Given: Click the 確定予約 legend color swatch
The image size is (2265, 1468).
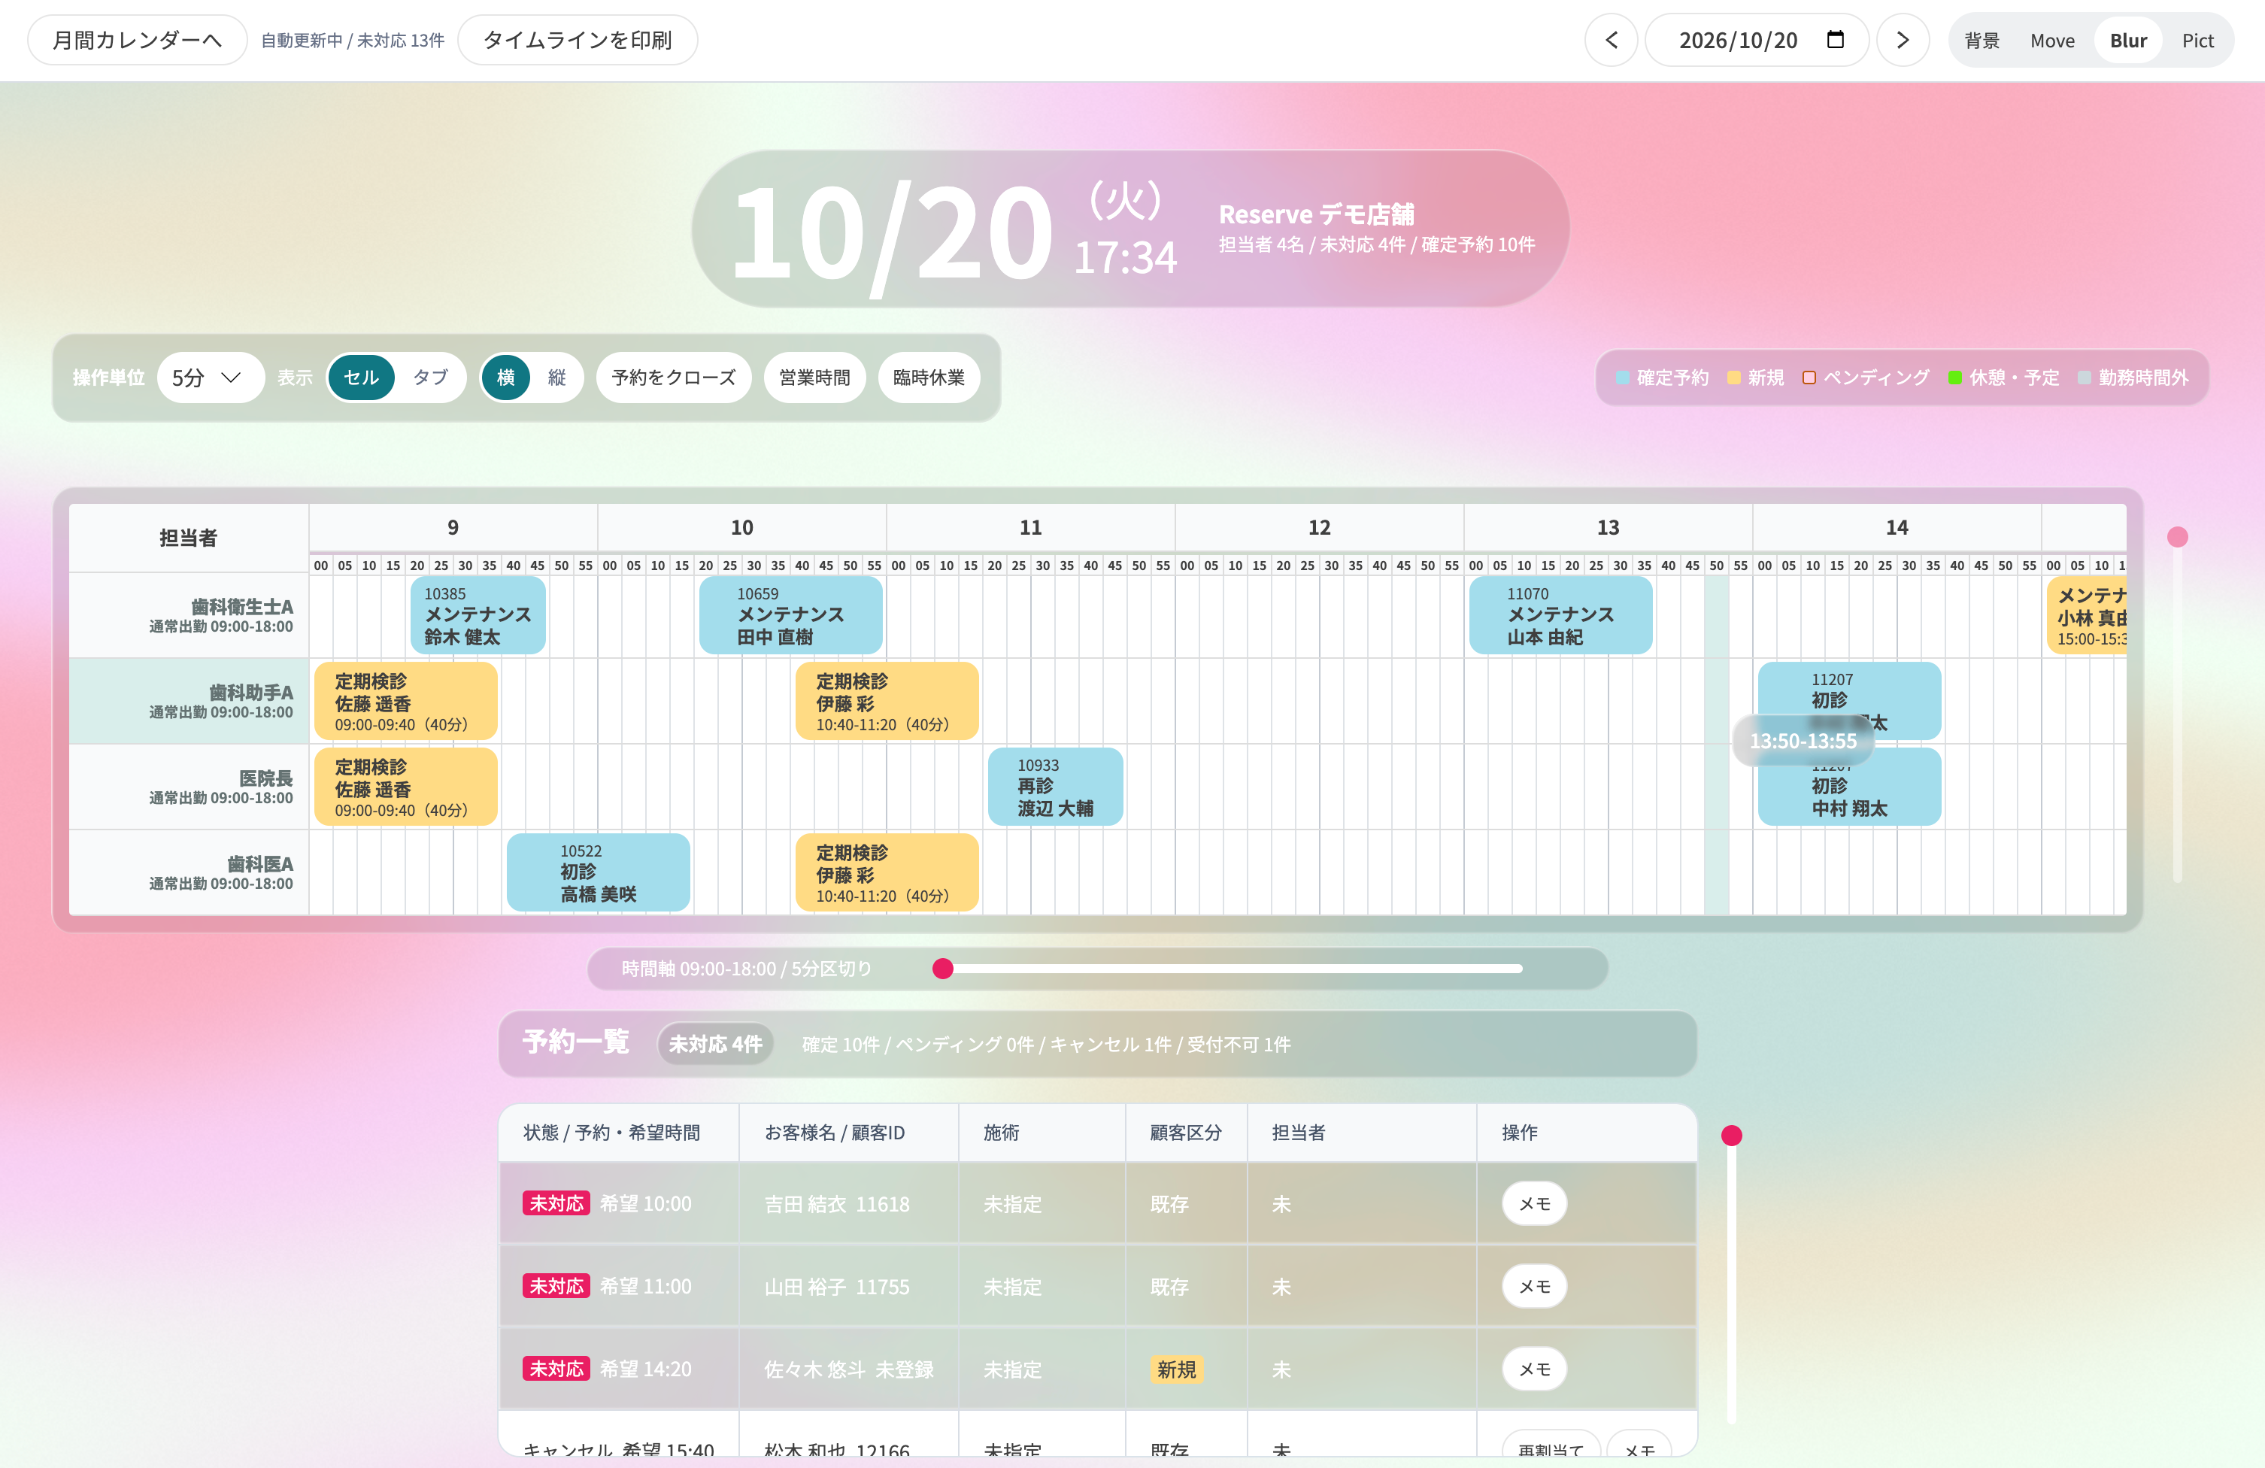Looking at the screenshot, I should pos(1623,378).
